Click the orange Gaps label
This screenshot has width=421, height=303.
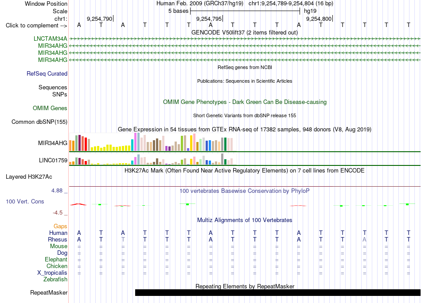coord(60,226)
